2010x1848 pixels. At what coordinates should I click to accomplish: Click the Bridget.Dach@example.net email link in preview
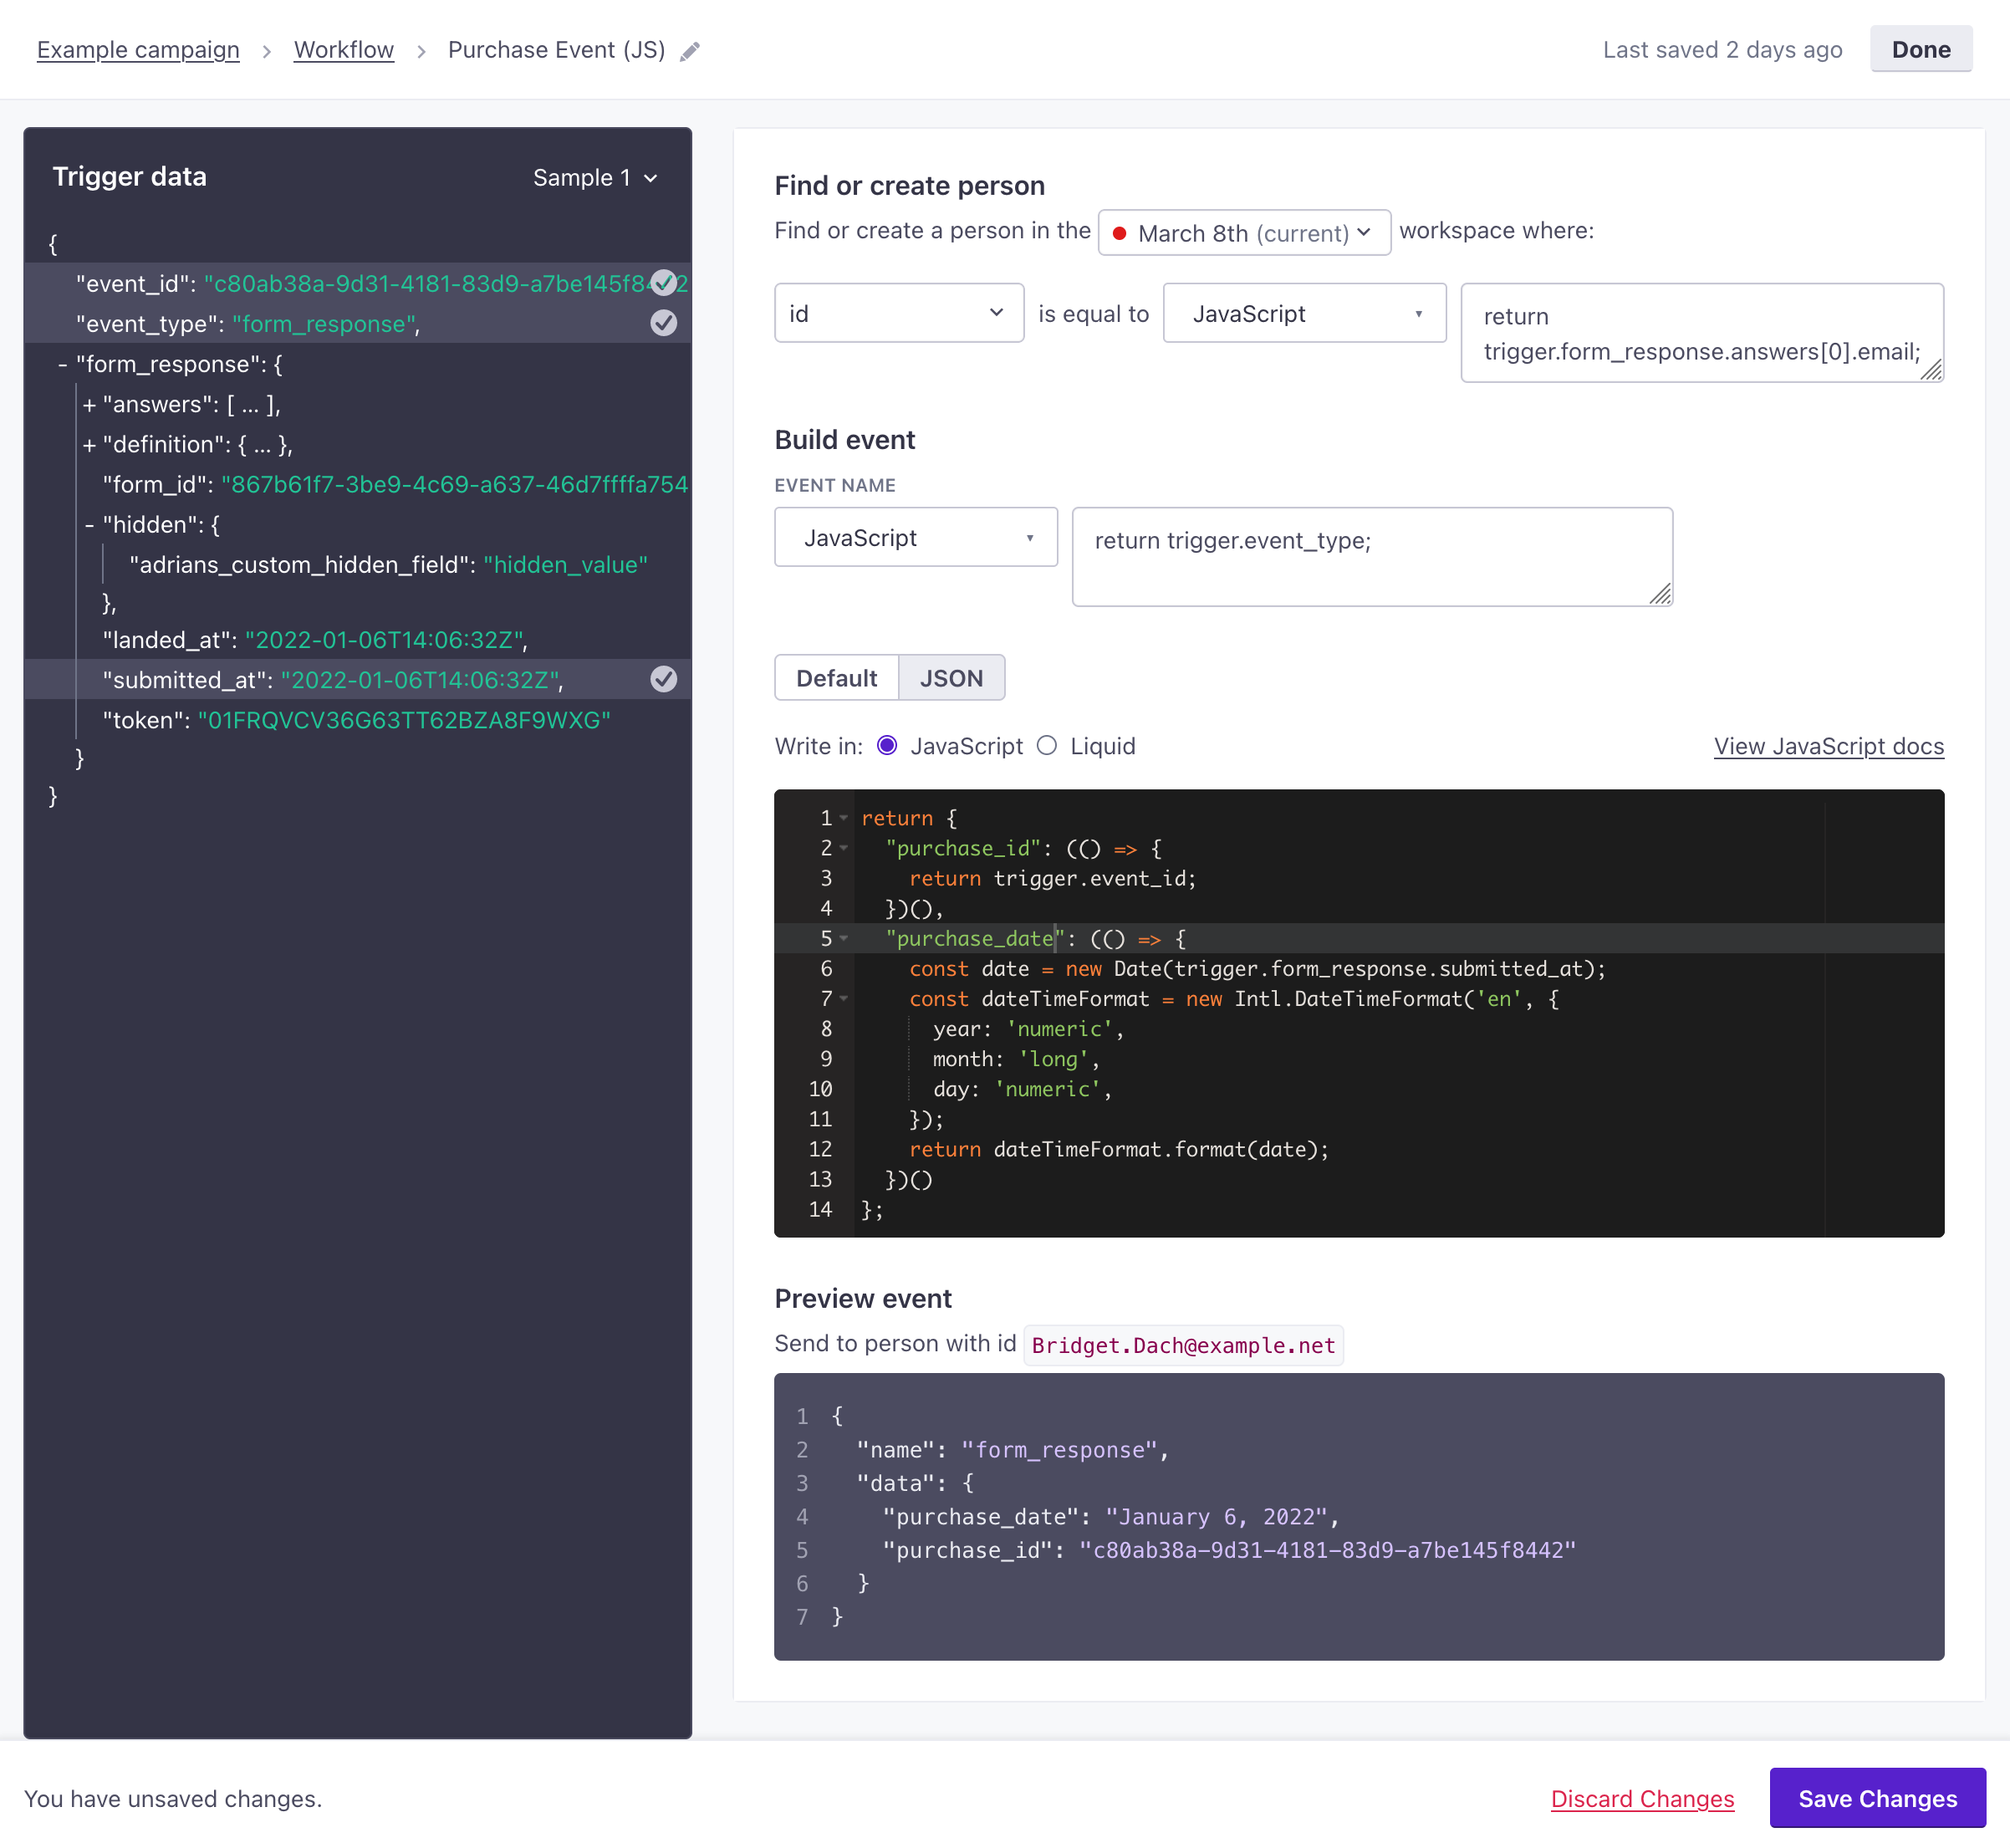pyautogui.click(x=1184, y=1345)
